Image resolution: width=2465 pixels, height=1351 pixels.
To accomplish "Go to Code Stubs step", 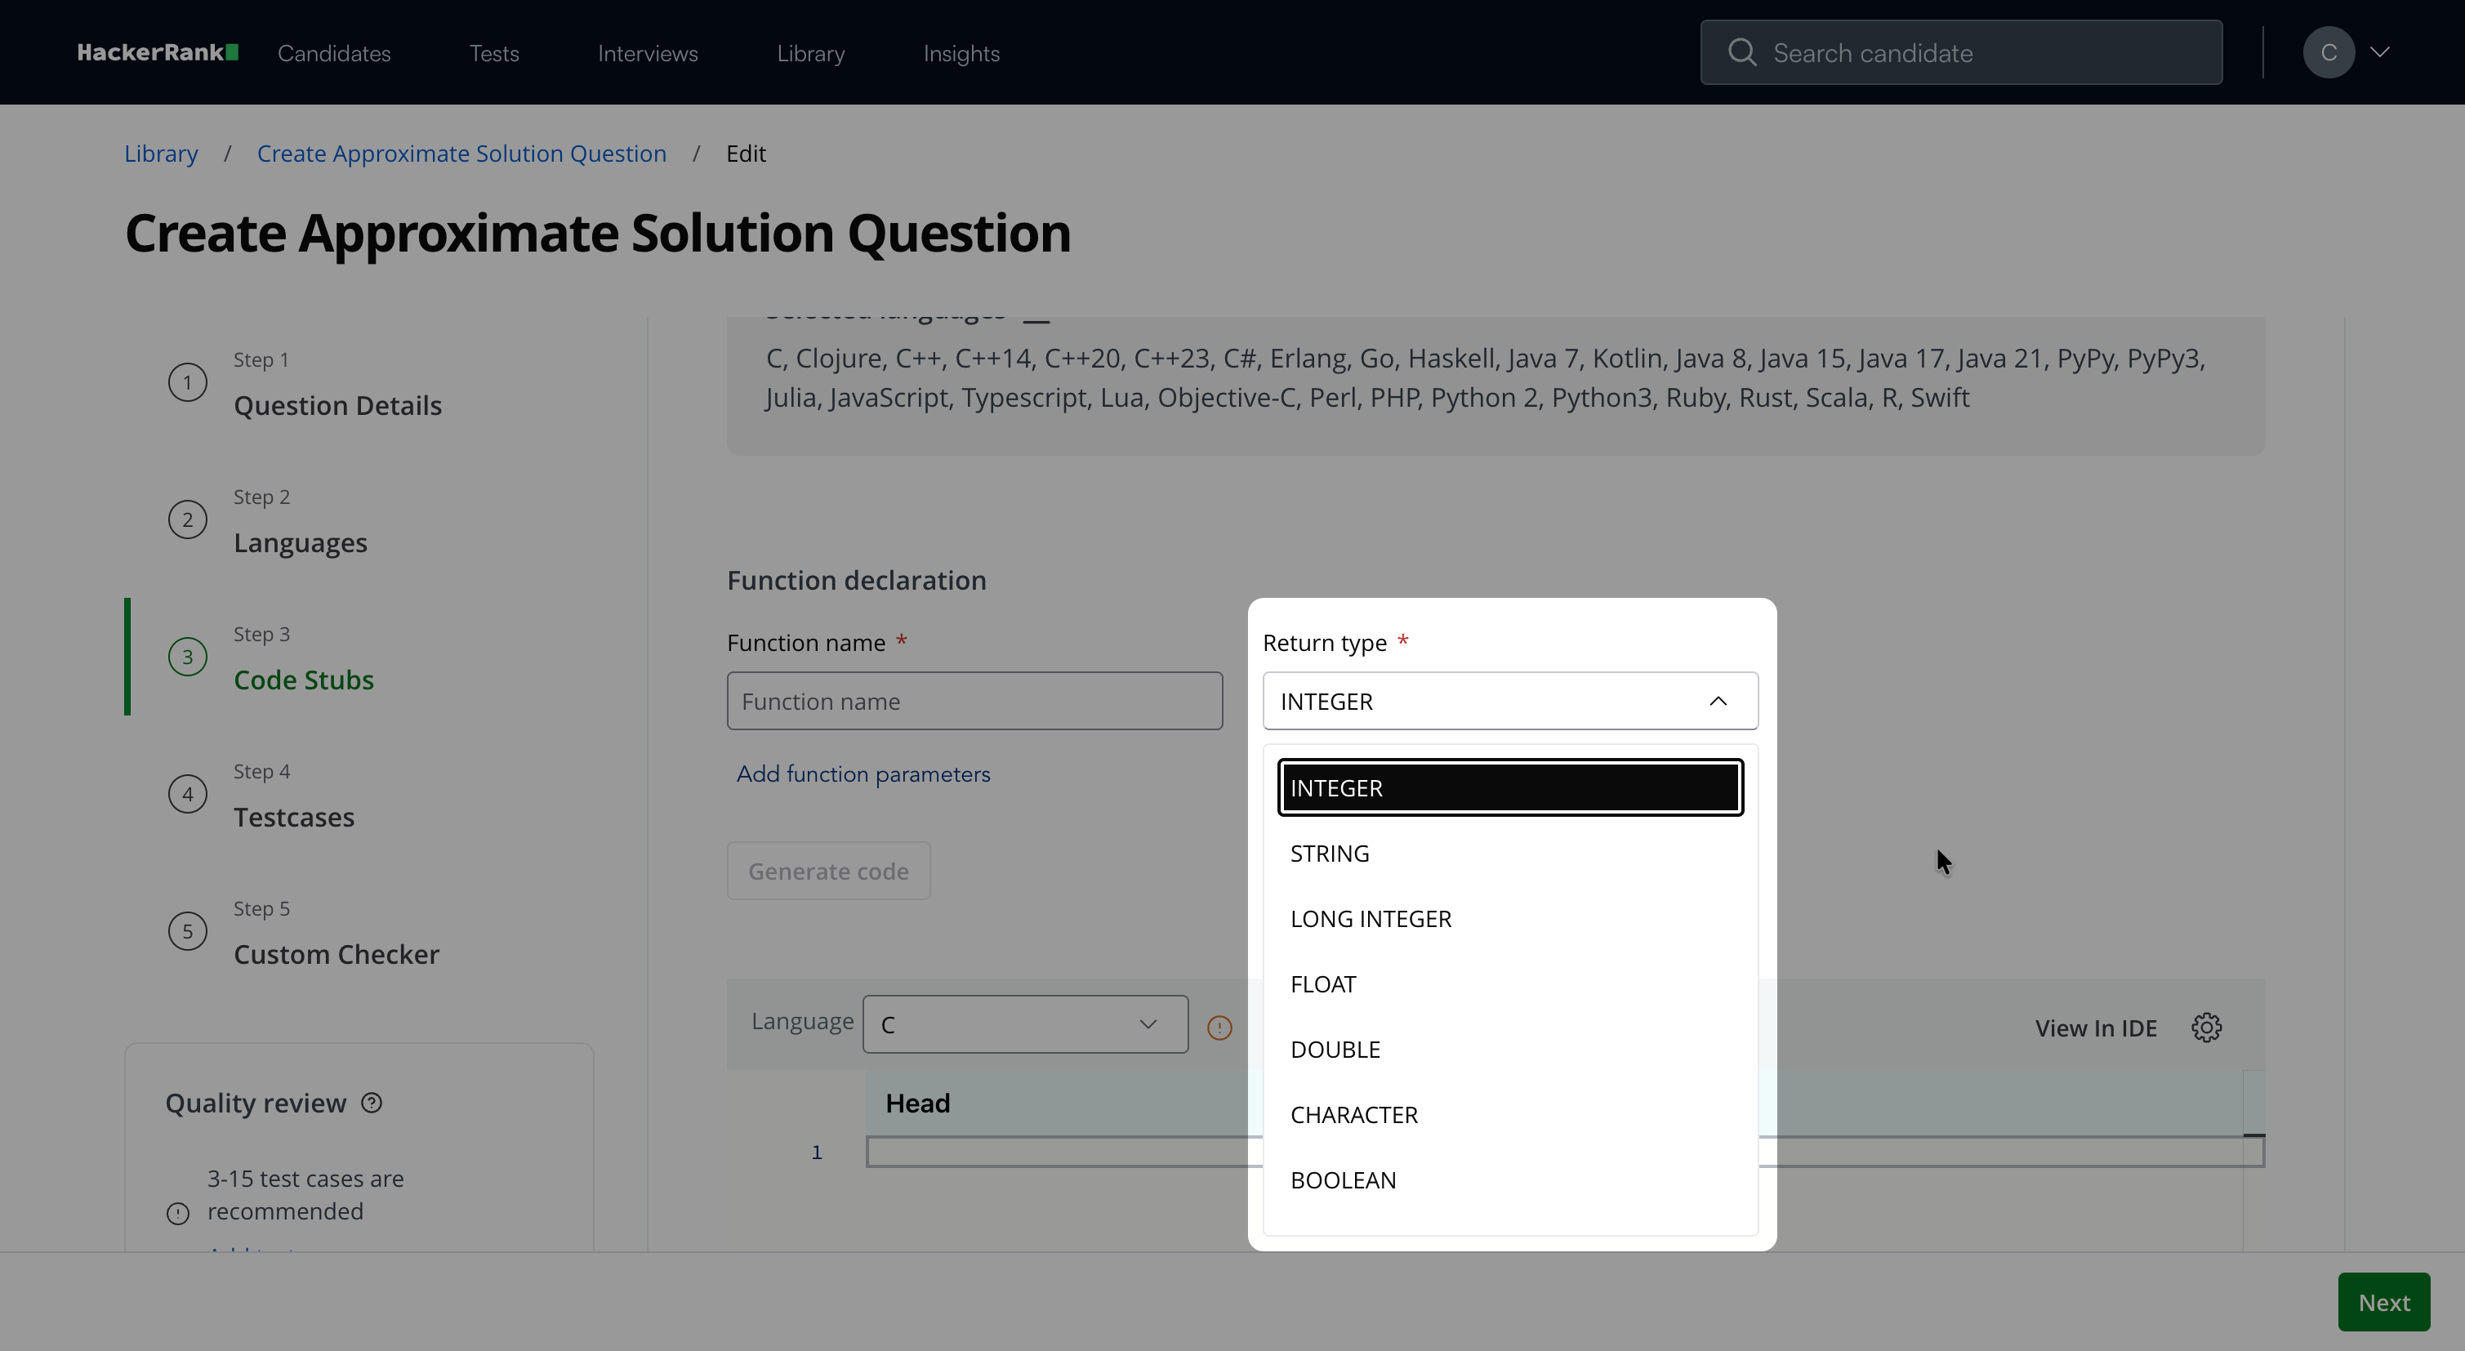I will pos(303,680).
